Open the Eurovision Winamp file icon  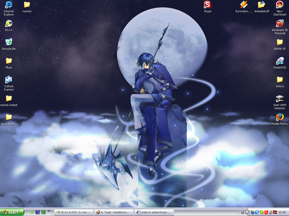(244, 7)
